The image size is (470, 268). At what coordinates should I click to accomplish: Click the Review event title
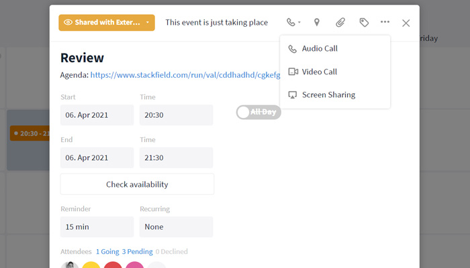82,58
